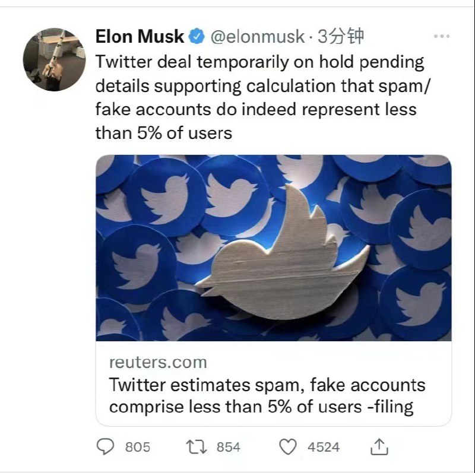Like the tweet with the heart icon
Image resolution: width=475 pixels, height=473 pixels.
pos(288,446)
